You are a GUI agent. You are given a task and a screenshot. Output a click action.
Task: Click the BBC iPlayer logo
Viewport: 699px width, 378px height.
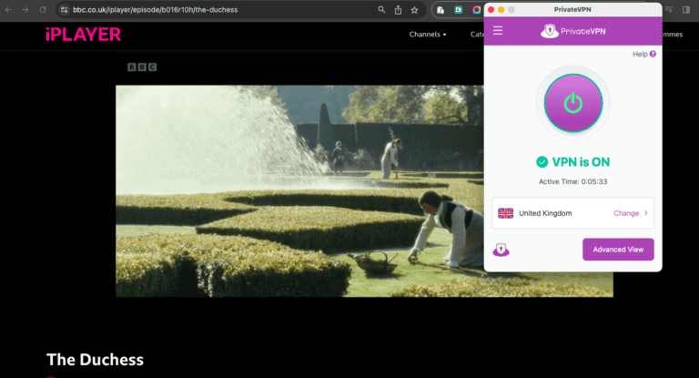(x=83, y=35)
